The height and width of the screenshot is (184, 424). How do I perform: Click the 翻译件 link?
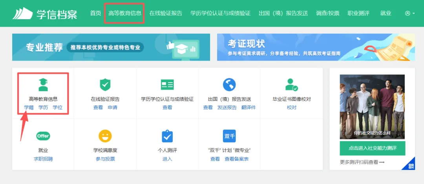point(249,107)
